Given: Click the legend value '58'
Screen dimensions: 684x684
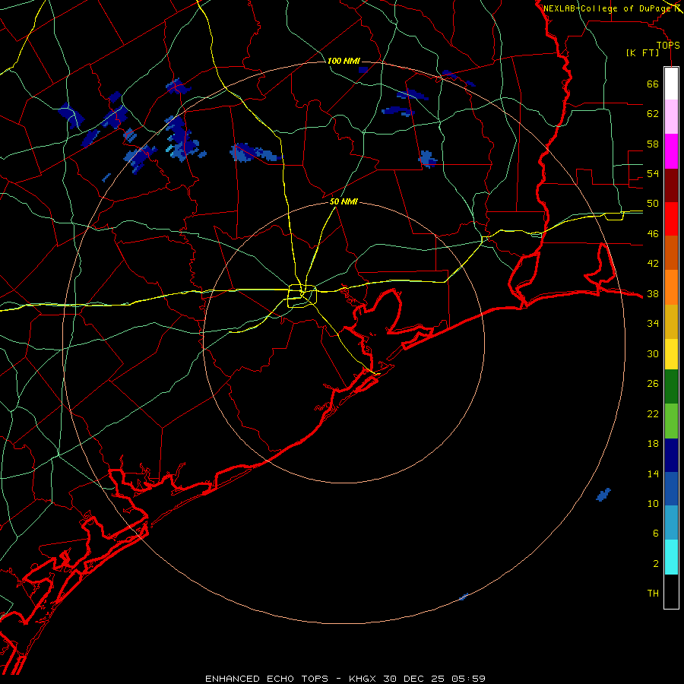Looking at the screenshot, I should [653, 144].
